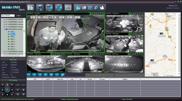Expand the first 00000000 GPS unknown node

pos(4,19)
